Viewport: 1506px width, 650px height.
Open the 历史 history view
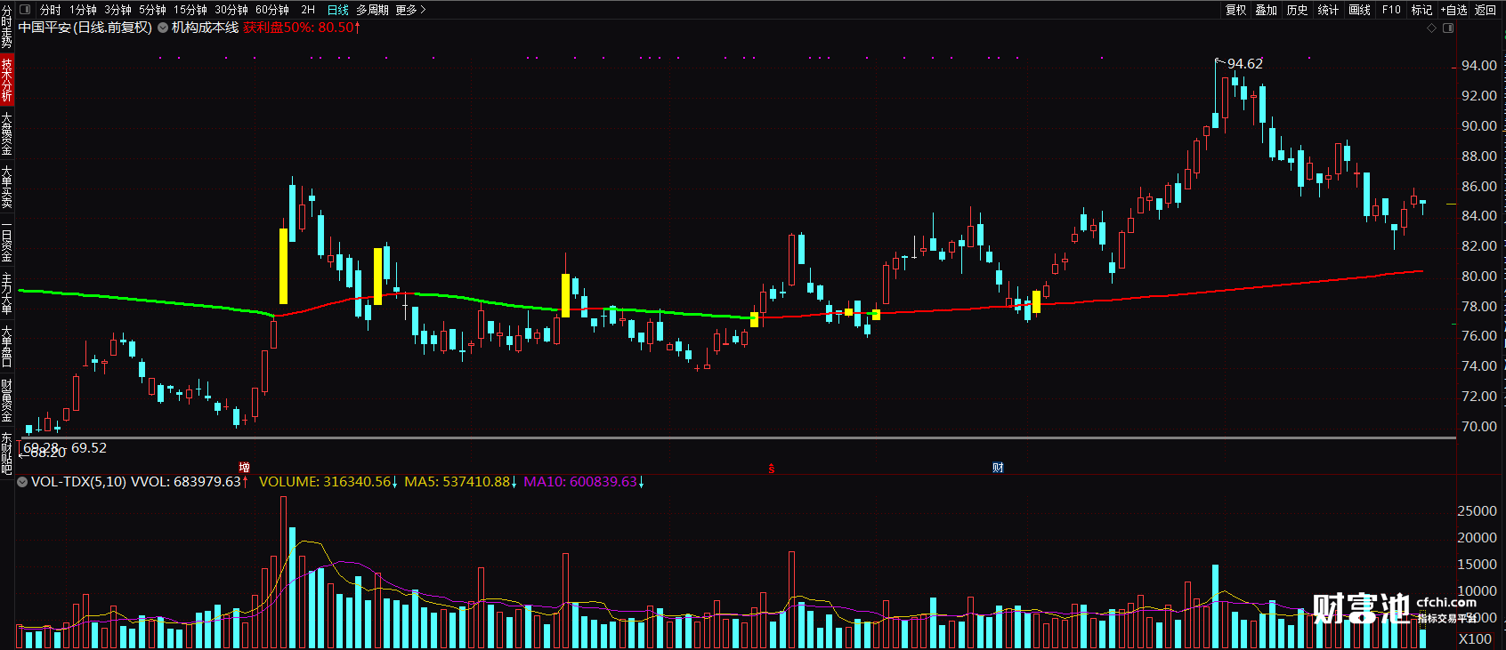point(1298,10)
